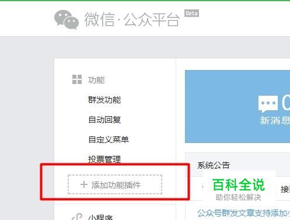The image size is (290, 220).
Task: Open 小程序 in the sidebar
Action: coord(100,217)
